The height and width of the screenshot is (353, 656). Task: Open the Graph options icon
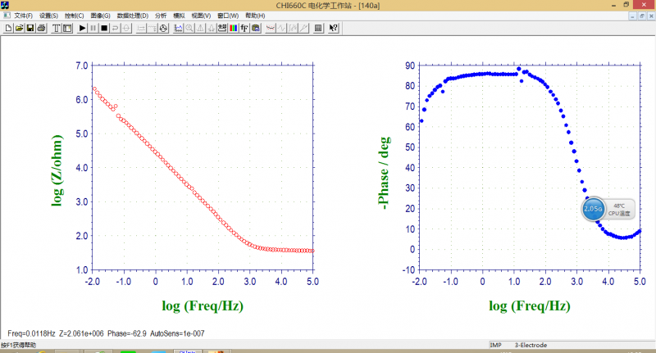pos(222,28)
